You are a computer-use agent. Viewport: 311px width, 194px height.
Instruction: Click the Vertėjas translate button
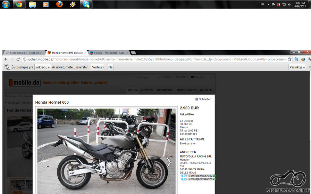coord(98,67)
